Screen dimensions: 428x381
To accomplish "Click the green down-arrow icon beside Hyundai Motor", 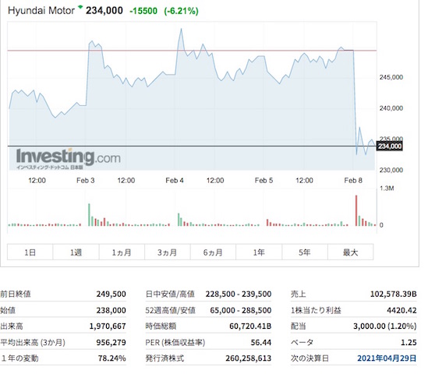I will click(80, 6).
